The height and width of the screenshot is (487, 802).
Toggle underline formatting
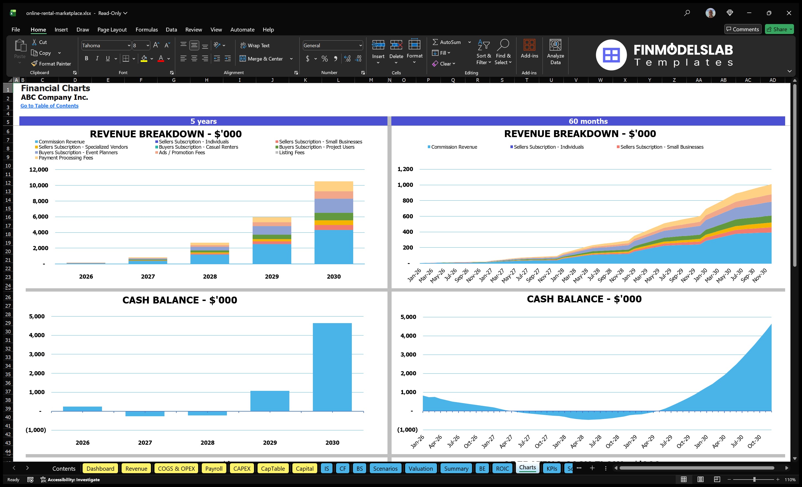click(x=108, y=59)
